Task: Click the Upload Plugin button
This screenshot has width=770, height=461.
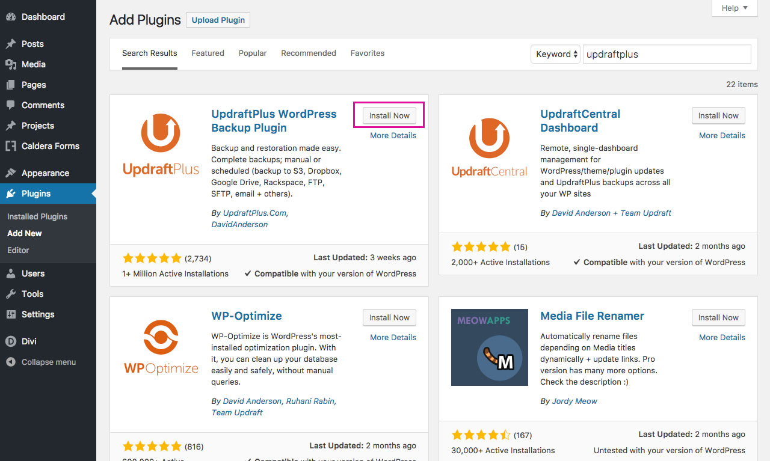Action: coord(218,20)
